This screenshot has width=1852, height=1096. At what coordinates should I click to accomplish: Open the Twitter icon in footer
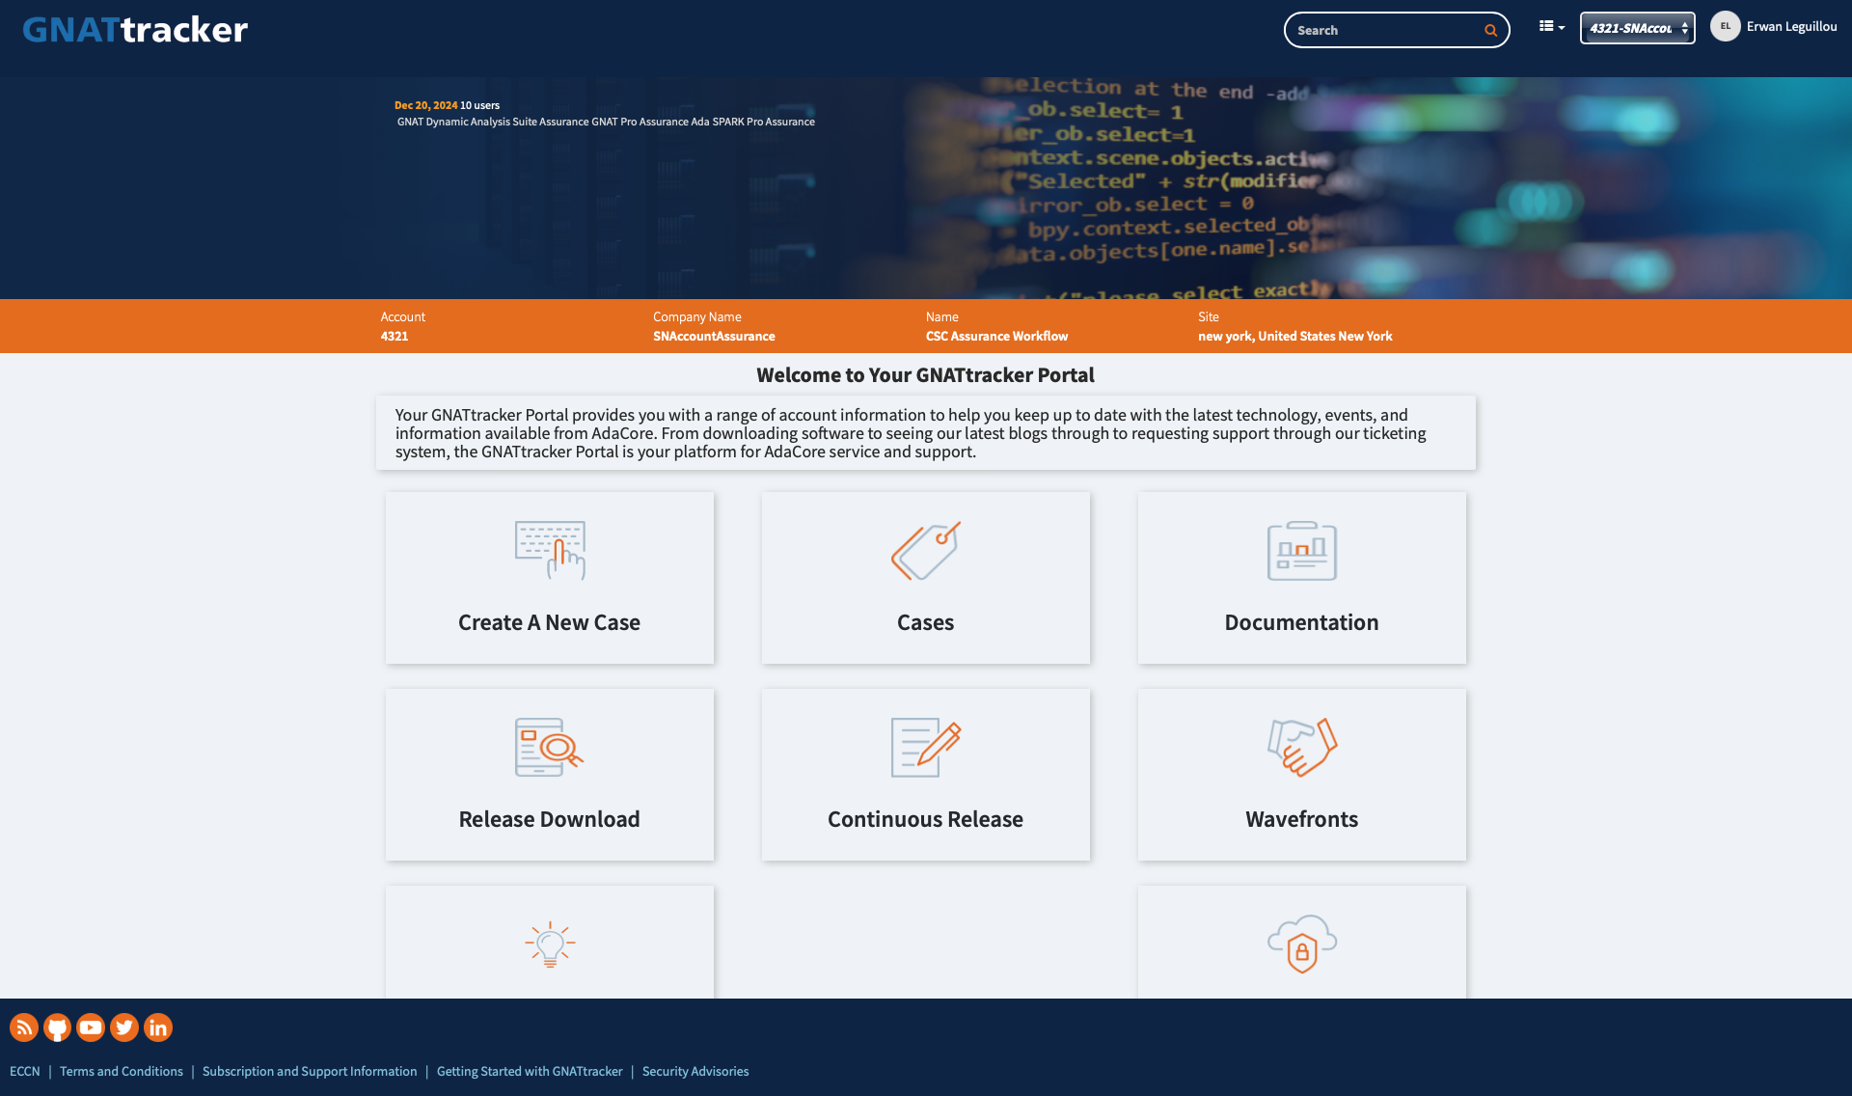tap(124, 1027)
